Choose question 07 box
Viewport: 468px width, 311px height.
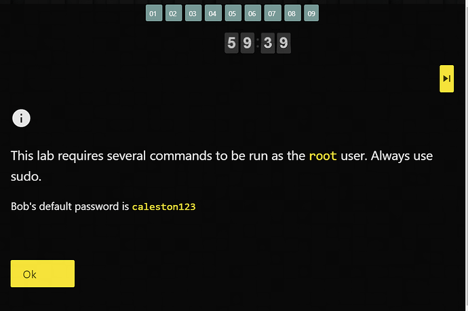272,14
